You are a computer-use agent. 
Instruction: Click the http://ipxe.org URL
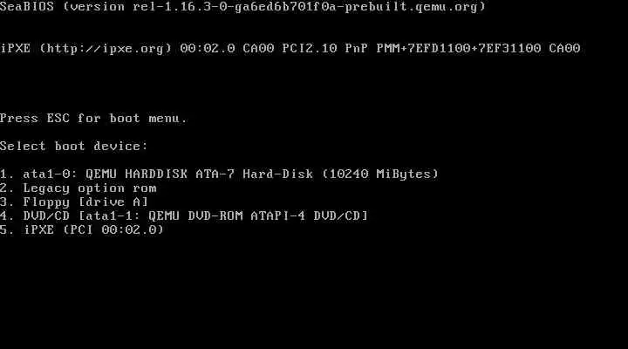(x=106, y=49)
